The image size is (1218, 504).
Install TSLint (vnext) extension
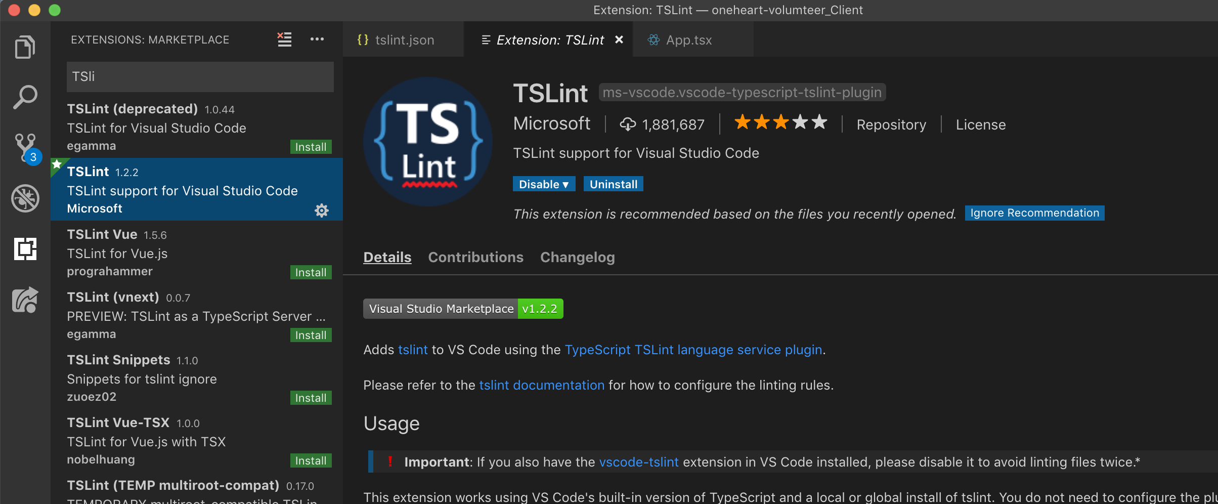click(x=311, y=335)
